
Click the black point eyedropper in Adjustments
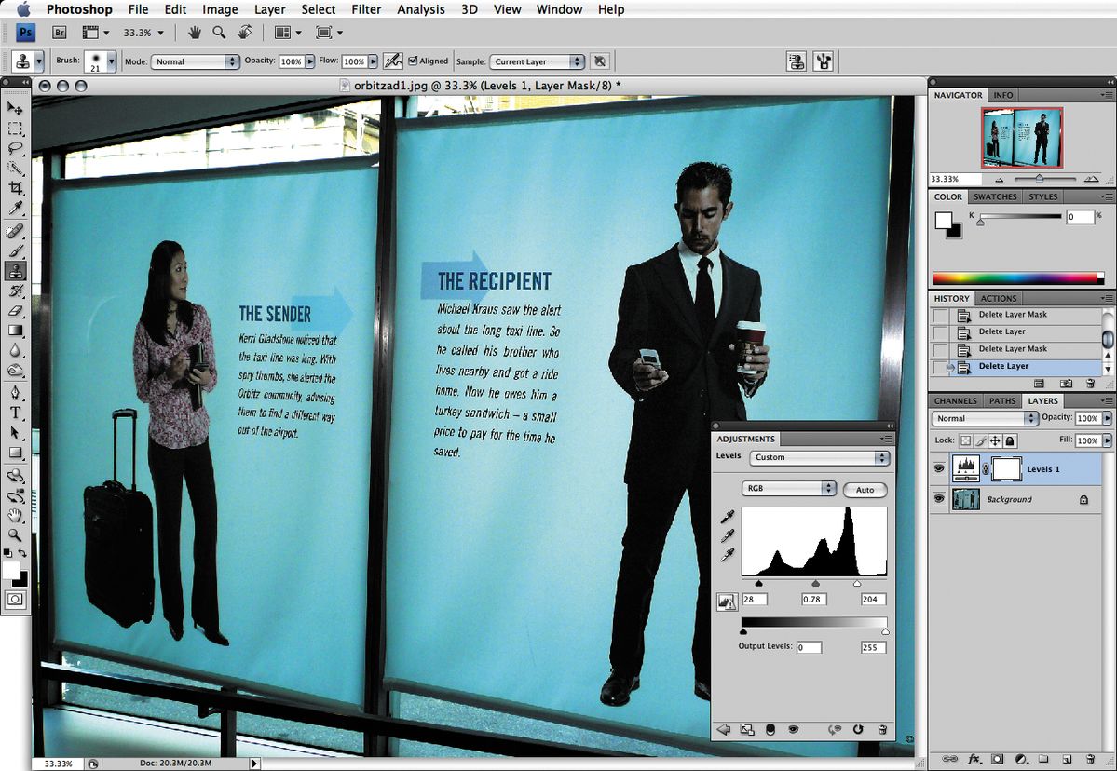726,518
